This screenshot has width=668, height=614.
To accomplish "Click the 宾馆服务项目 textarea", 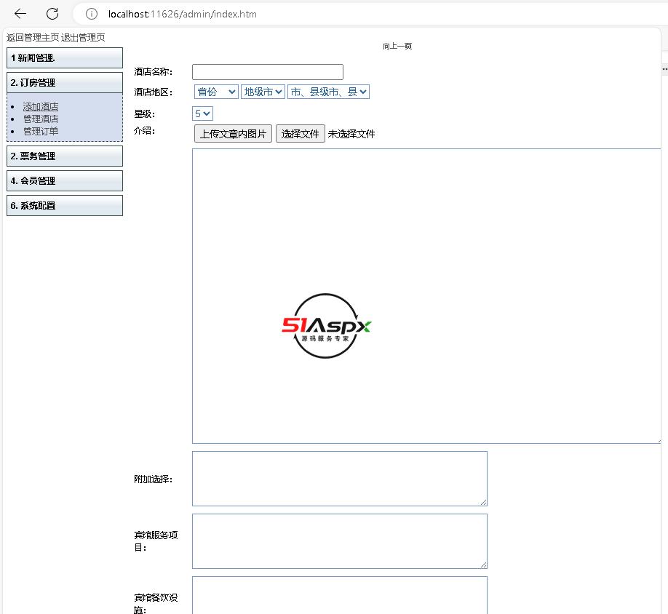I will coord(340,541).
